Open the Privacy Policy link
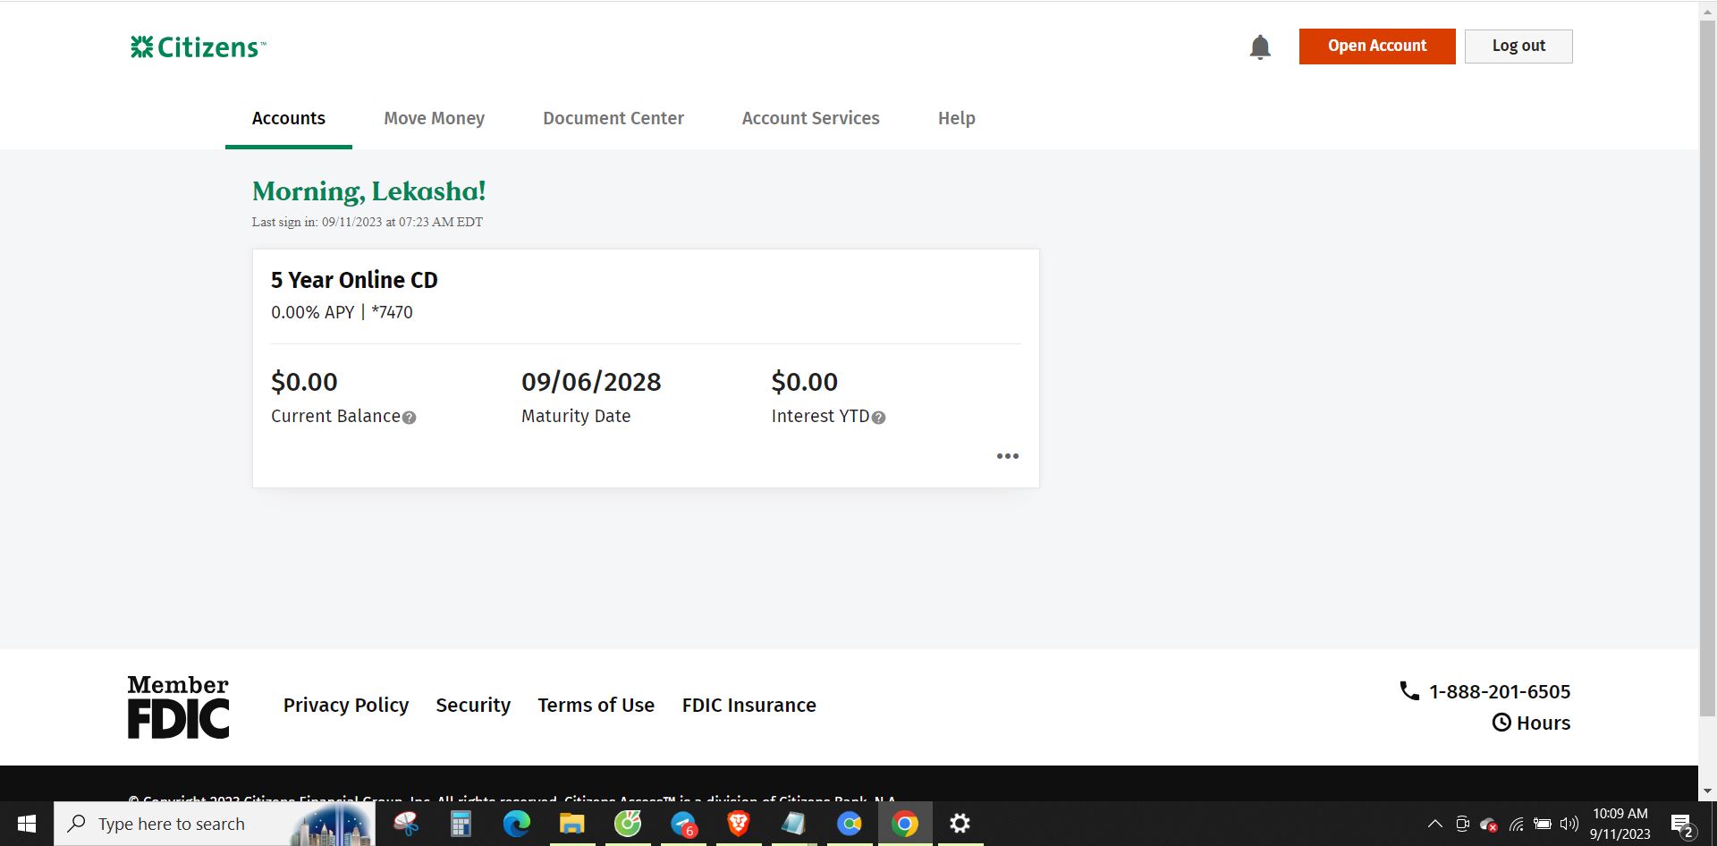This screenshot has height=846, width=1717. point(345,705)
